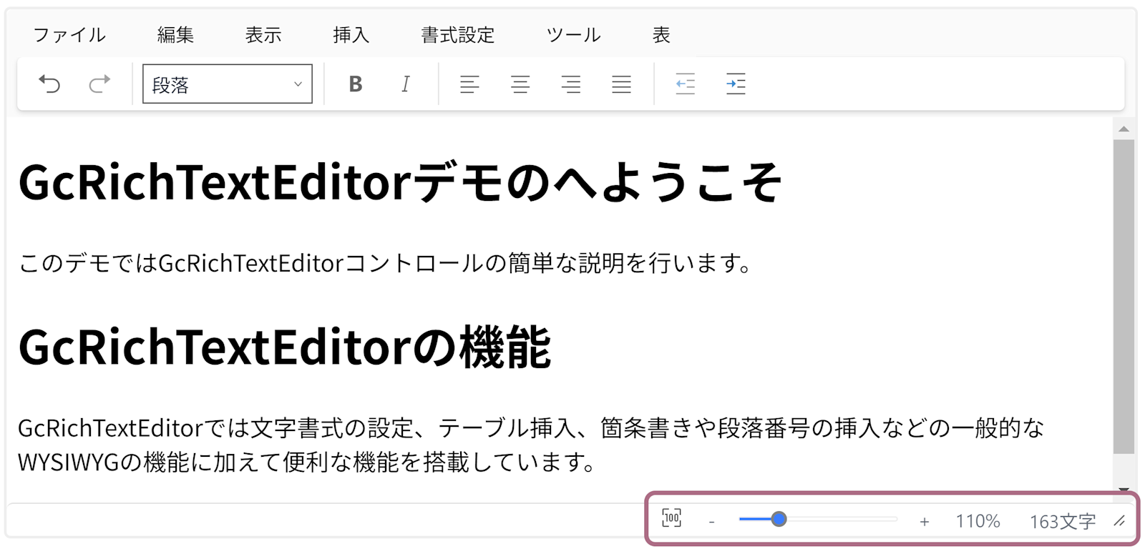Click the resize grip in status bar
This screenshot has width=1145, height=554.
(1120, 521)
